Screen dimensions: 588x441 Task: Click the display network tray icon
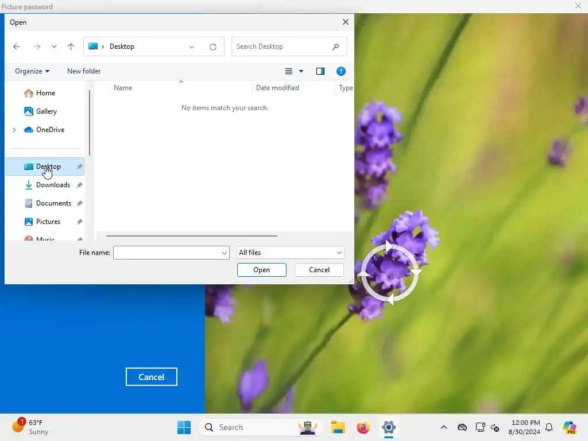[x=480, y=427]
